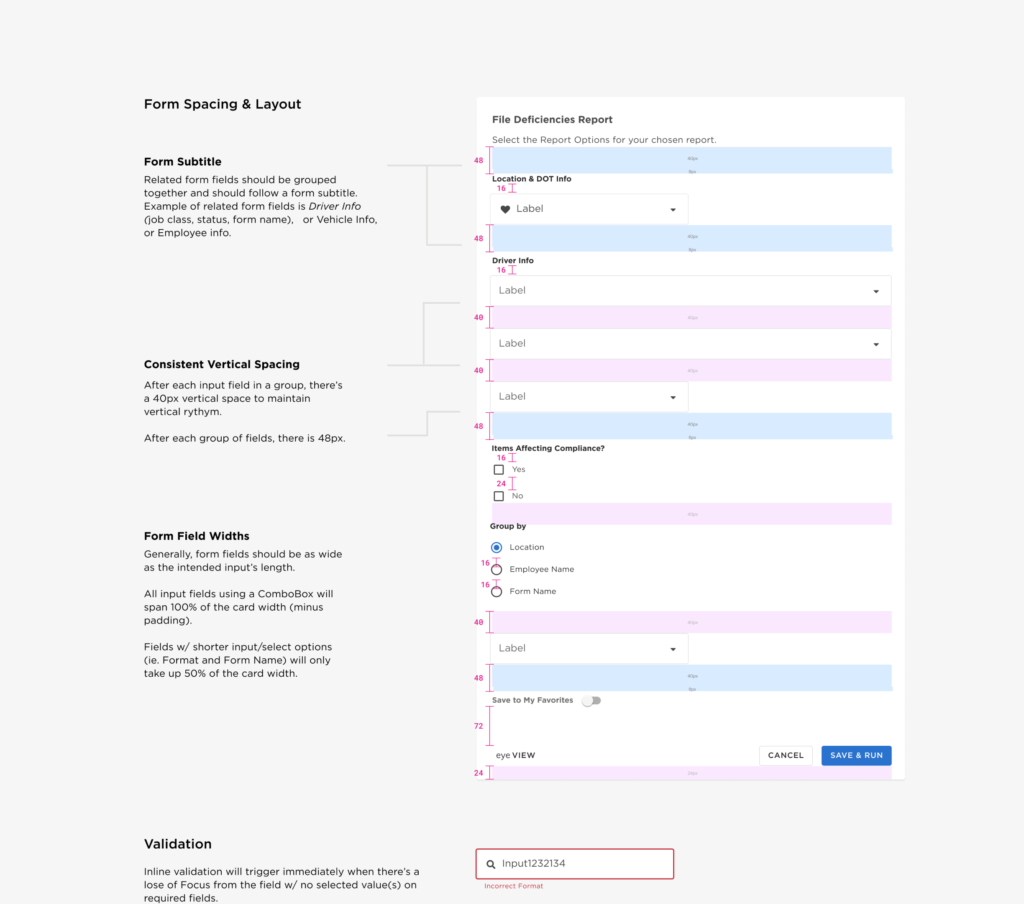Enable the Save to My Favorites toggle
1024x904 pixels.
coord(591,700)
